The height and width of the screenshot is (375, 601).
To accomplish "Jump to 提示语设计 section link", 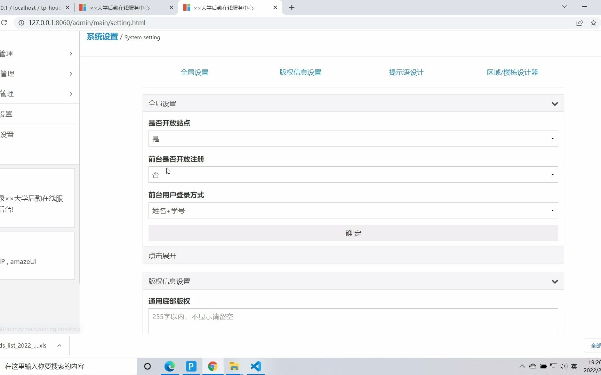I will [406, 72].
